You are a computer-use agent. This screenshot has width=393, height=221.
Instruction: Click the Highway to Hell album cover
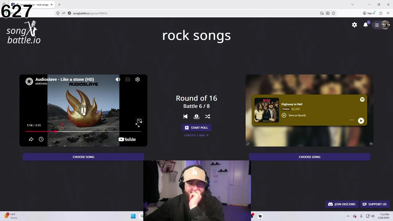(267, 110)
